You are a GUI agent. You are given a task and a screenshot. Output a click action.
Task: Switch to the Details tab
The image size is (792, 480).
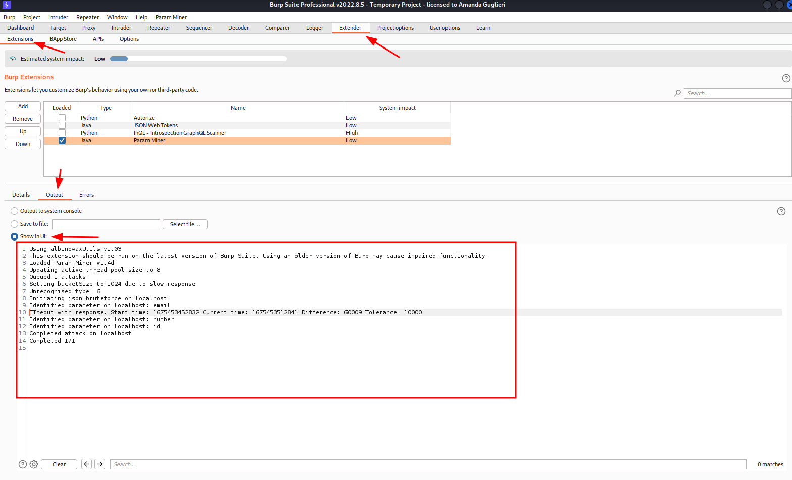click(21, 195)
